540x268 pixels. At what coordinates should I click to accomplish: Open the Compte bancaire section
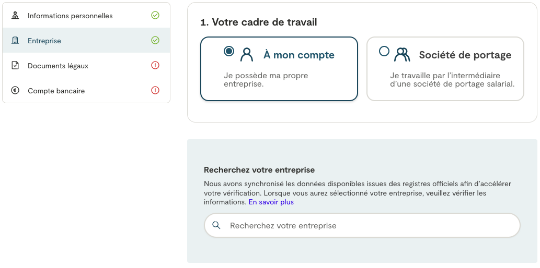pyautogui.click(x=56, y=91)
